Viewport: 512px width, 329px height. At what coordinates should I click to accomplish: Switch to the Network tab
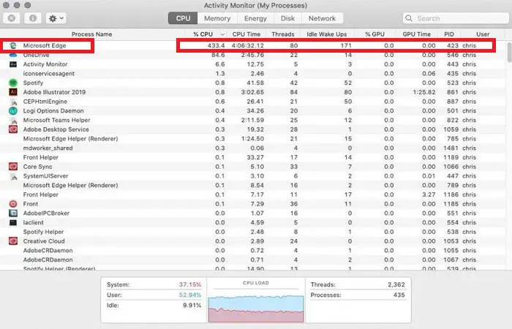[x=322, y=18]
